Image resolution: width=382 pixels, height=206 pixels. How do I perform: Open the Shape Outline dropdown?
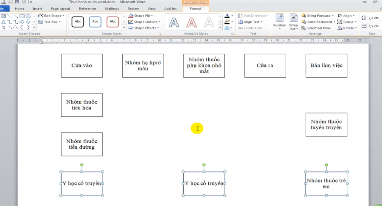click(159, 22)
